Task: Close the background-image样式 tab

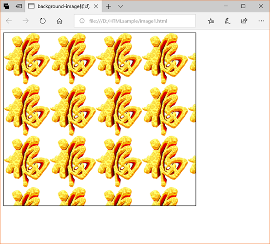Action: [96, 6]
